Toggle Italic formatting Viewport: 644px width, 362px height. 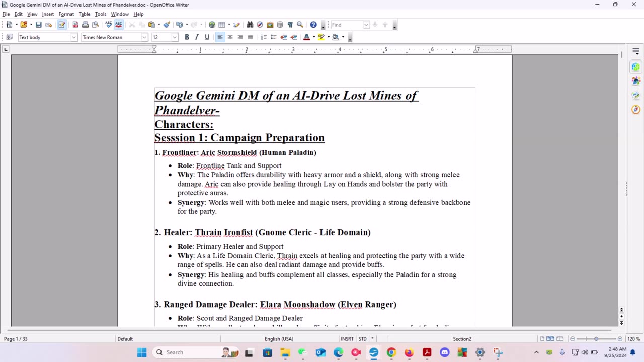[197, 37]
